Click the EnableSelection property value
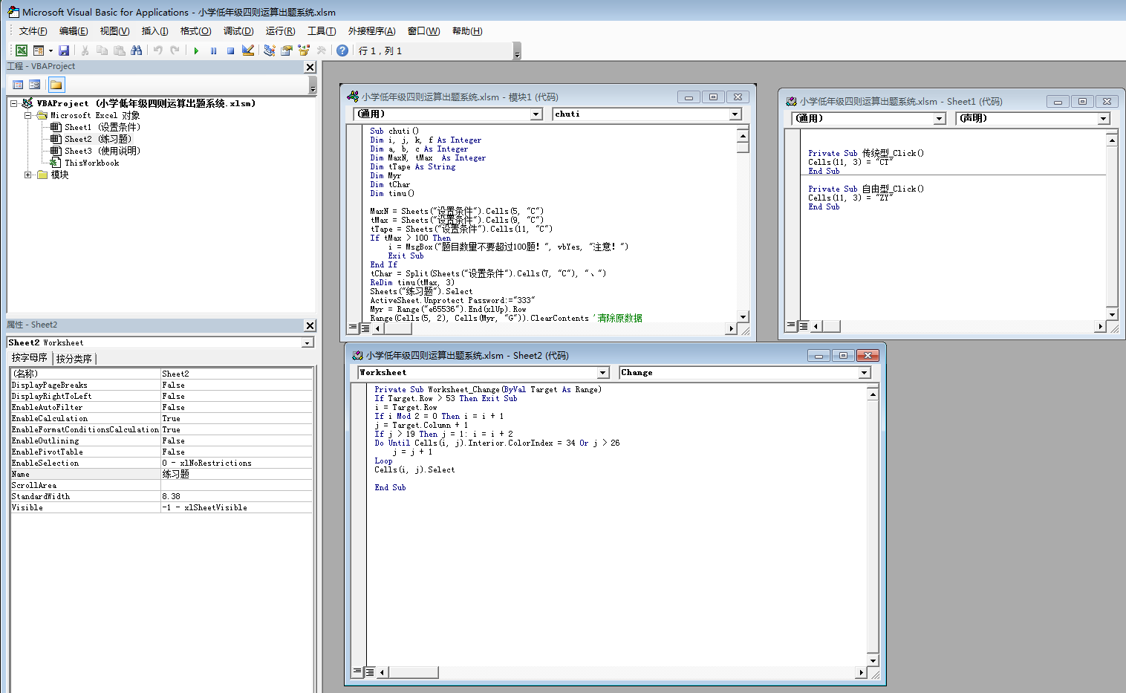 (x=236, y=463)
